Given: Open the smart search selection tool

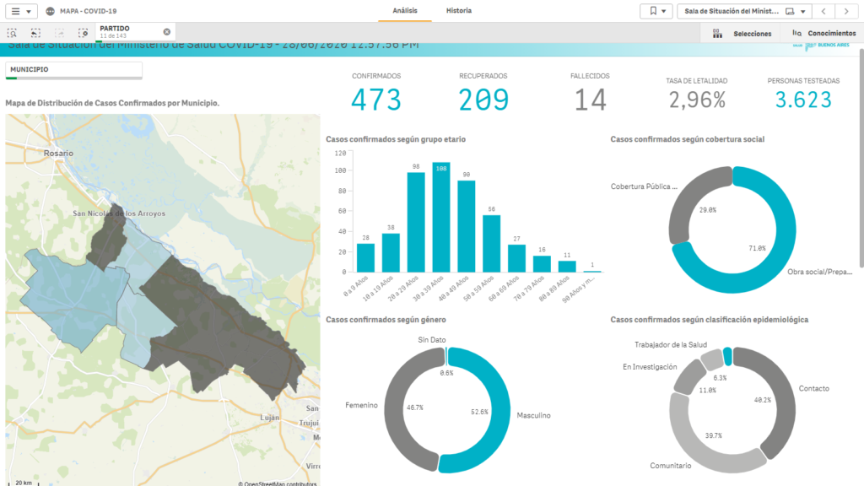Looking at the screenshot, I should [13, 33].
